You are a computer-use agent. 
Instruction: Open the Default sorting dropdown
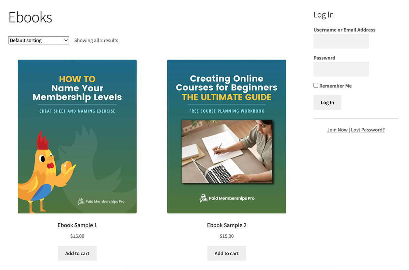39,40
